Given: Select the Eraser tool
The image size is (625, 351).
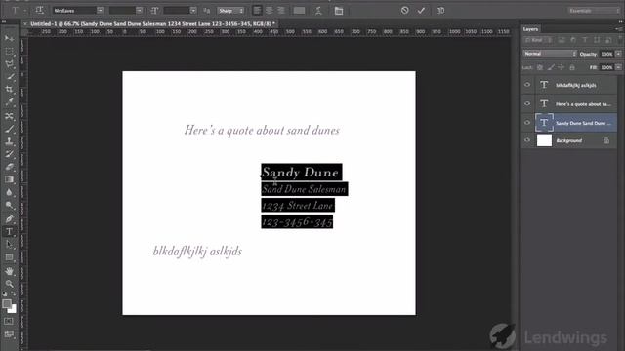Looking at the screenshot, I should point(9,167).
